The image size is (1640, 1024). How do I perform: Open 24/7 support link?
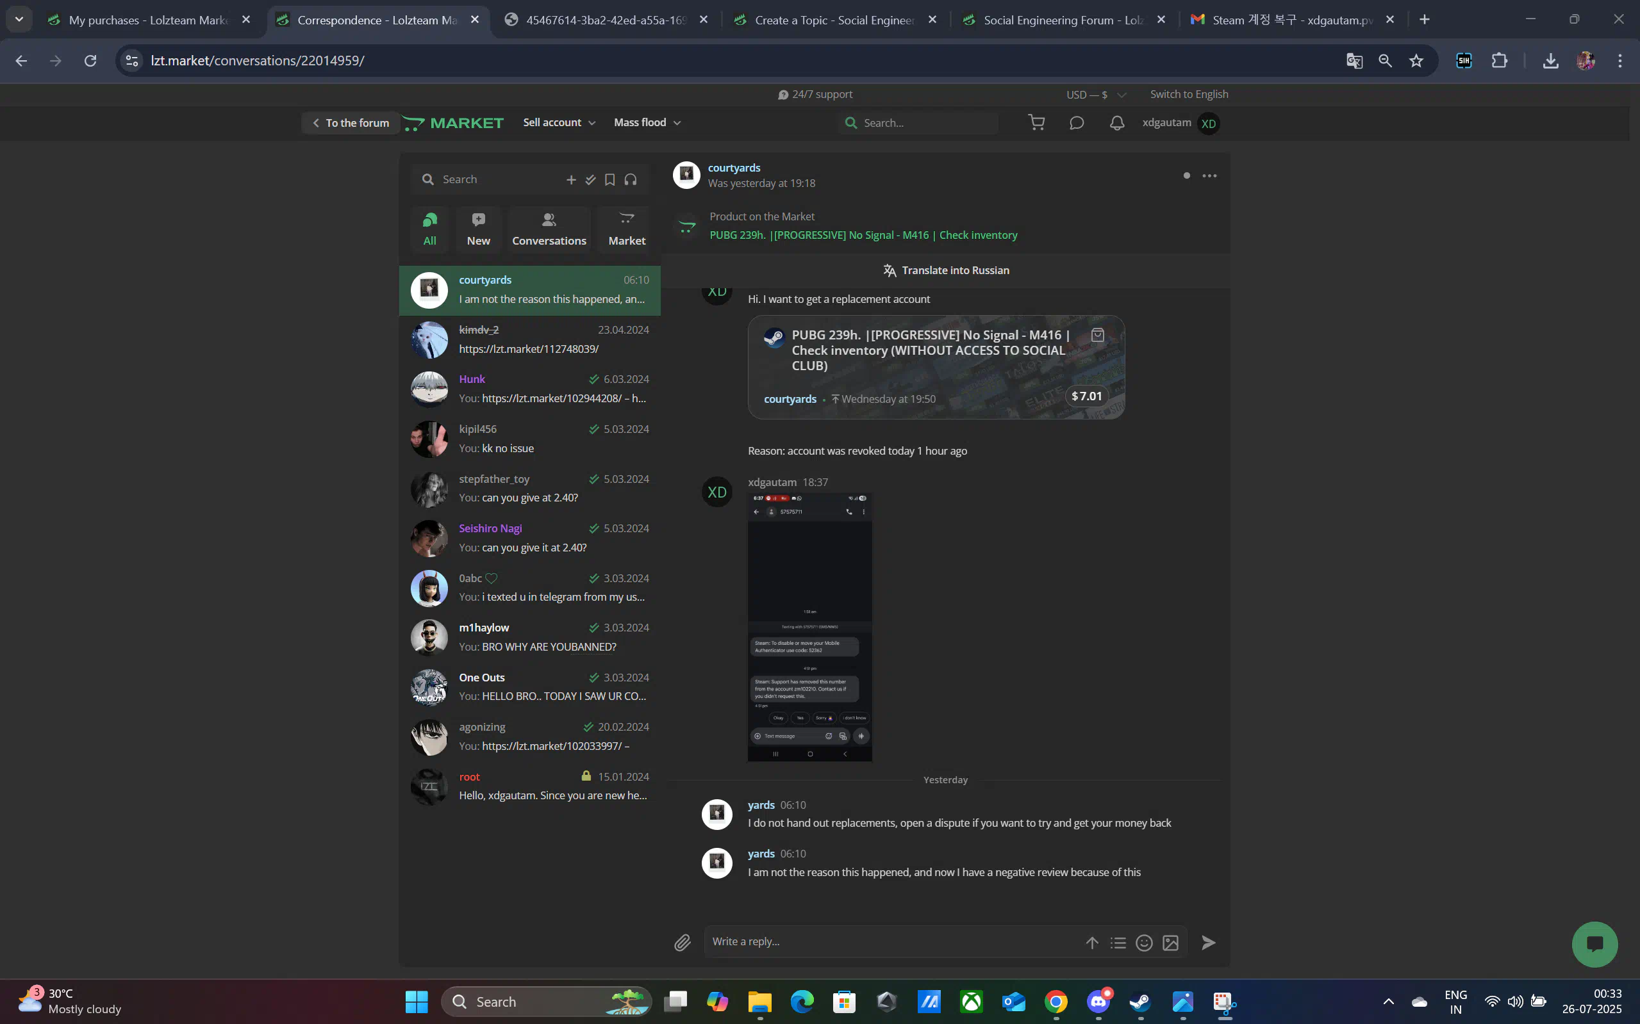point(815,94)
